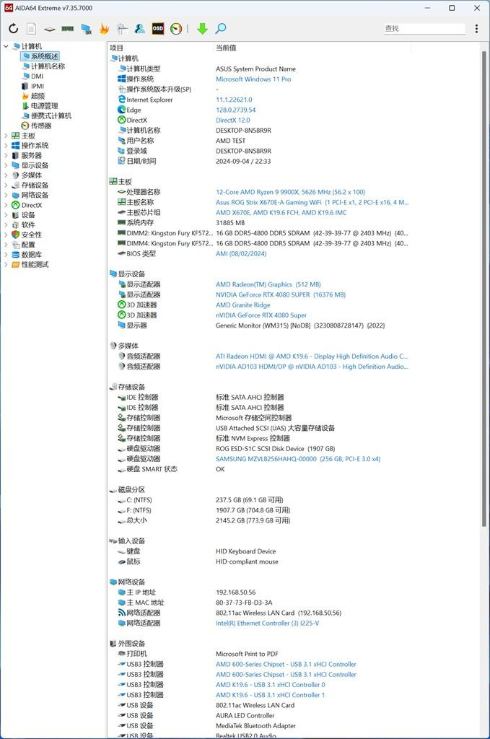490x739 pixels.
Task: Click inside the 查找 search field
Action: pyautogui.click(x=424, y=28)
